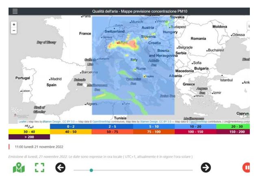Pause the animation with red button
The image size is (260, 188).
tap(246, 168)
